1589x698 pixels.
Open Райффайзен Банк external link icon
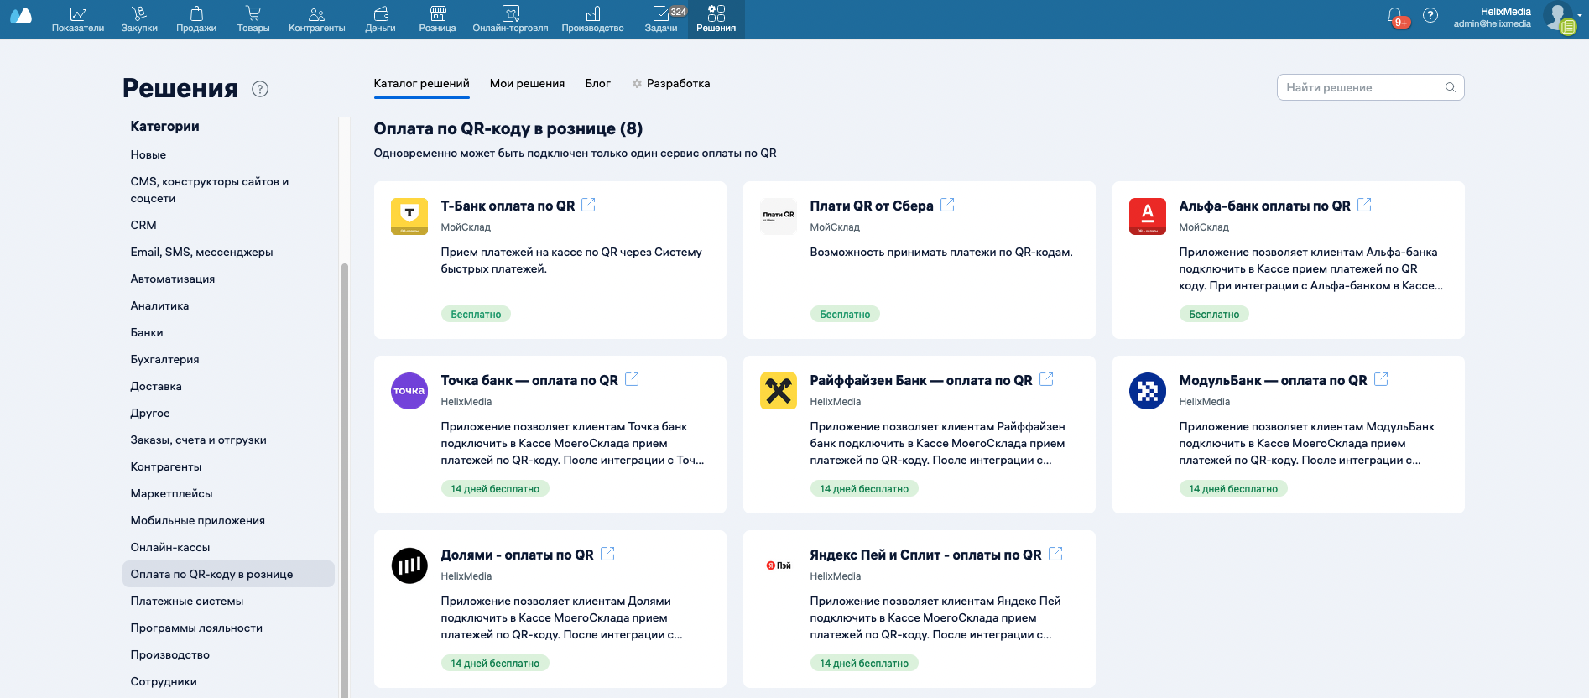[x=1046, y=379]
